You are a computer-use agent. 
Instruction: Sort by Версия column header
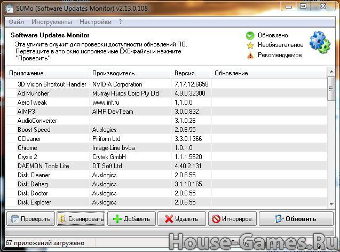click(191, 73)
